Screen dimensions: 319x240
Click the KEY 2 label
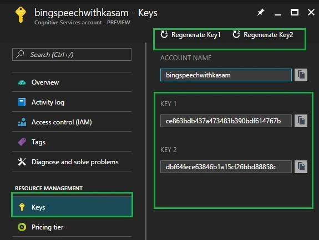pos(169,150)
